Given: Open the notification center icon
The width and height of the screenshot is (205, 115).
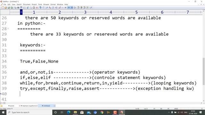Looking at the screenshot, I should [201, 112].
